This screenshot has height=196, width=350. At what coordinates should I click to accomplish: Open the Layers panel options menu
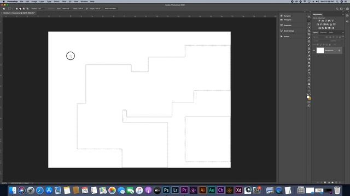coord(343,33)
